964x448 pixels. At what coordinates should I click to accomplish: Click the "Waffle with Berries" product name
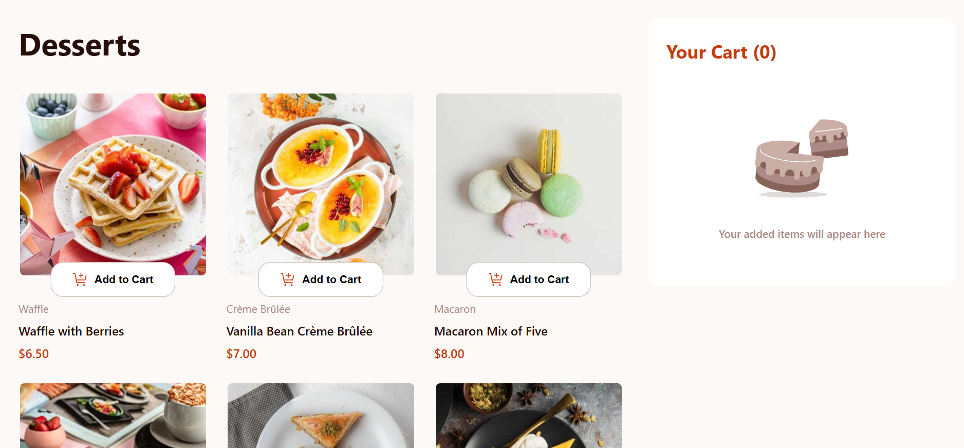pyautogui.click(x=71, y=331)
